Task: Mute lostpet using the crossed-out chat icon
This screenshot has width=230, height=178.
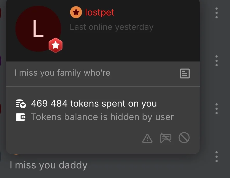Action: point(166,138)
